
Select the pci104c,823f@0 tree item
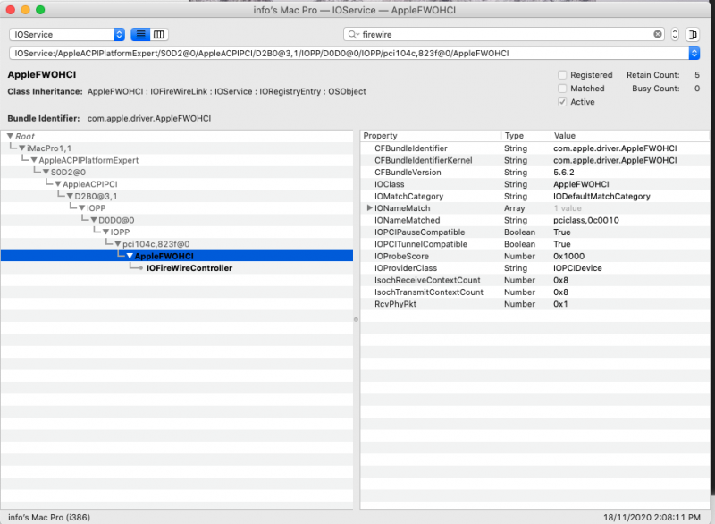pyautogui.click(x=156, y=244)
